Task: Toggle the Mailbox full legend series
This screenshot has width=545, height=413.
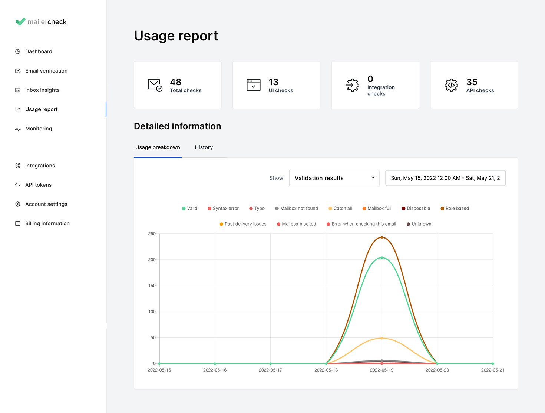Action: 377,209
